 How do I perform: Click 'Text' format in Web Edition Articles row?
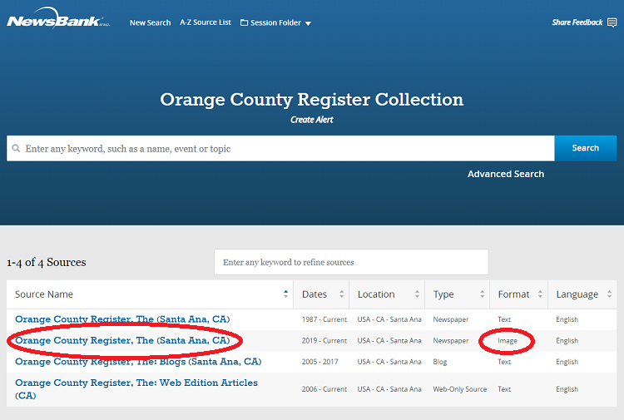504,389
